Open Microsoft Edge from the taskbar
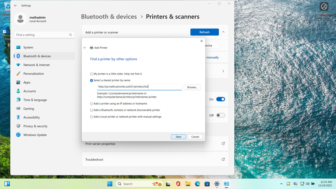336x189 pixels. point(197,184)
